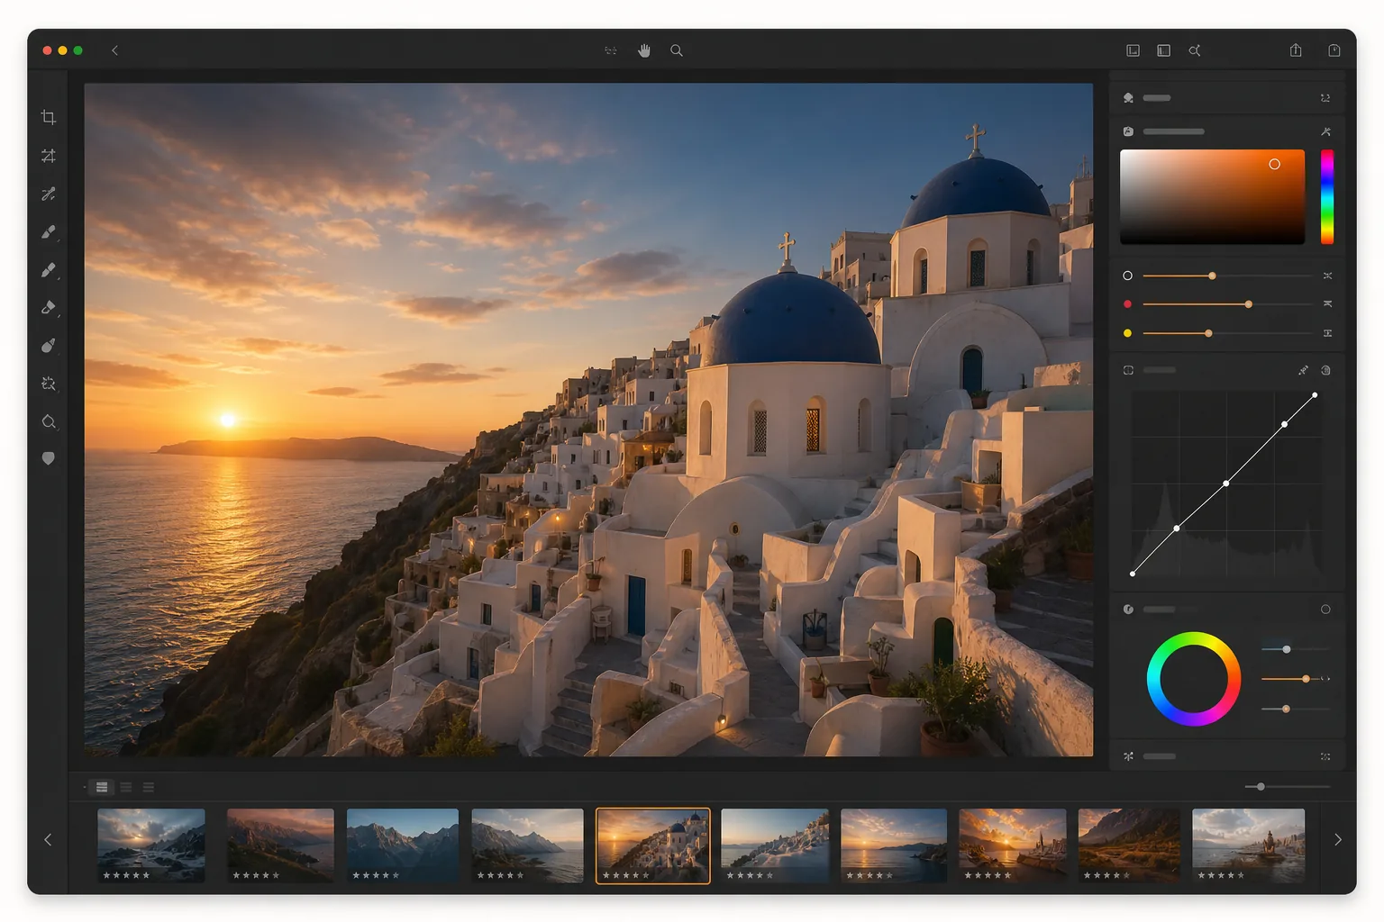The width and height of the screenshot is (1384, 922).
Task: Click inside the orange saturation color field
Action: click(1212, 196)
